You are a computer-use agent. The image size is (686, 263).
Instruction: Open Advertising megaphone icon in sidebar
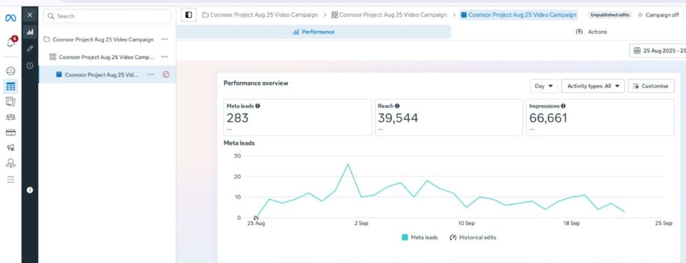(x=10, y=148)
